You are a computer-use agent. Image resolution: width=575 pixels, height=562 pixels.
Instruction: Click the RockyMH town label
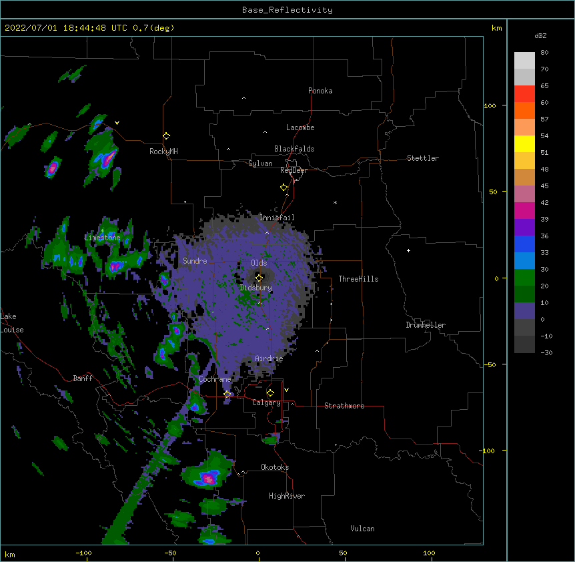click(x=163, y=152)
